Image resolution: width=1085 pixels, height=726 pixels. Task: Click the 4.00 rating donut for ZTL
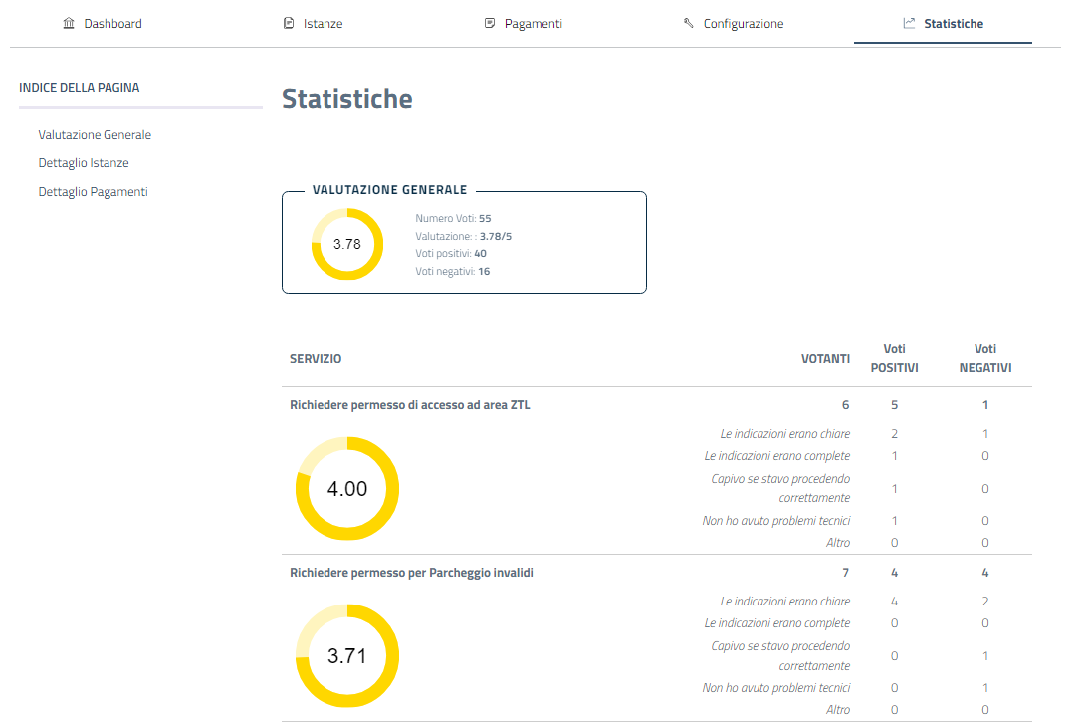tap(347, 489)
